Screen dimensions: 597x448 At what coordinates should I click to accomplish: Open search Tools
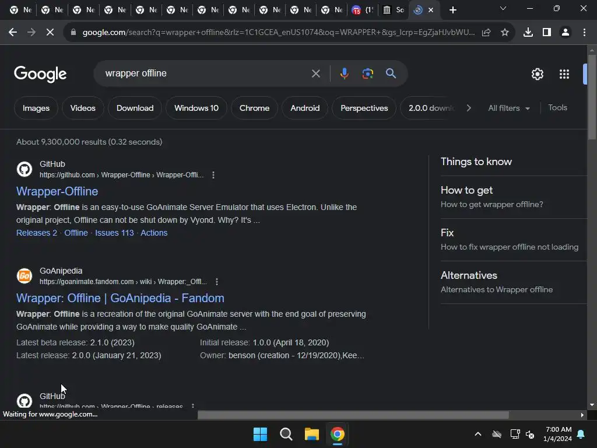557,108
